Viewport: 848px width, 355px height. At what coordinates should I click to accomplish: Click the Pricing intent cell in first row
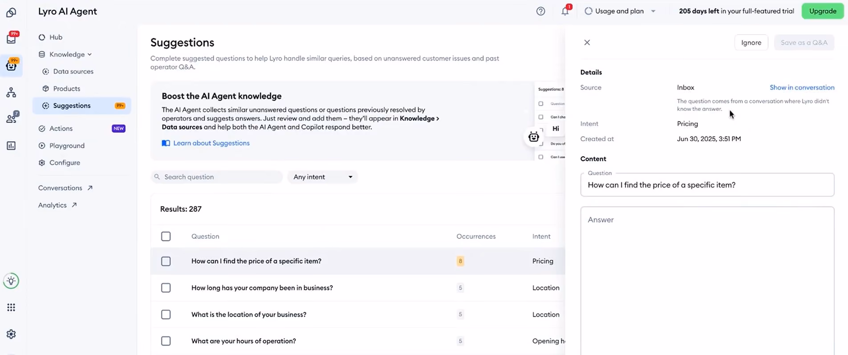click(543, 261)
